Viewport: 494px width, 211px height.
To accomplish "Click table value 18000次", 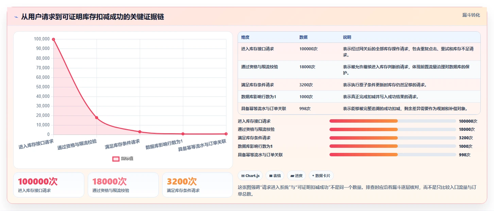I will 307,67.
